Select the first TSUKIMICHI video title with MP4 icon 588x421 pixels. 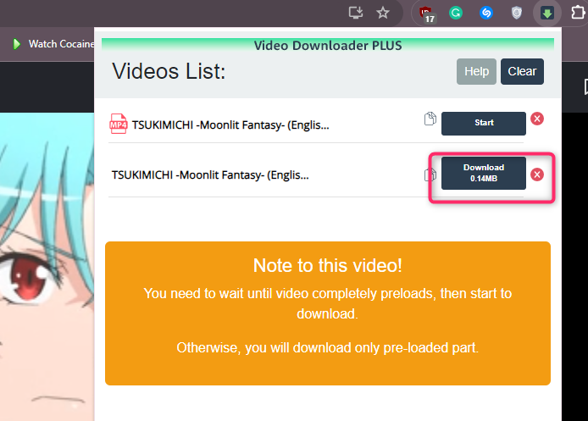tap(230, 125)
